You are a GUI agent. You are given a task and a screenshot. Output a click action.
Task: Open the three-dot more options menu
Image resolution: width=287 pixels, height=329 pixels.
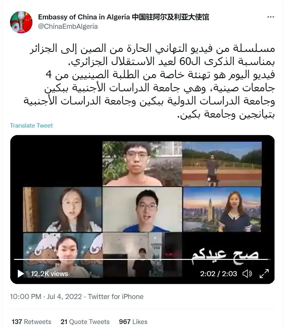point(270,17)
